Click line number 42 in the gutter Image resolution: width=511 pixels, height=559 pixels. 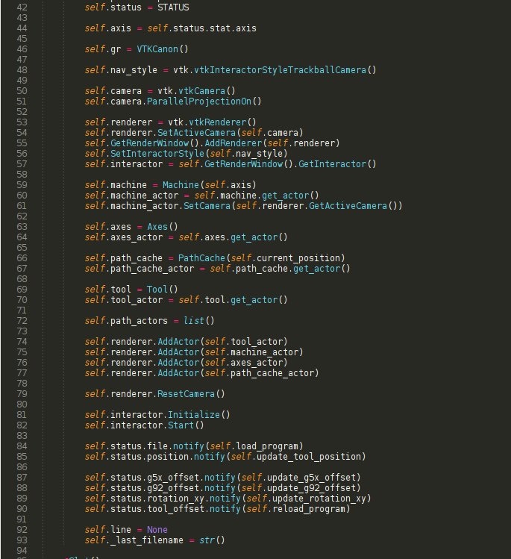(x=22, y=7)
